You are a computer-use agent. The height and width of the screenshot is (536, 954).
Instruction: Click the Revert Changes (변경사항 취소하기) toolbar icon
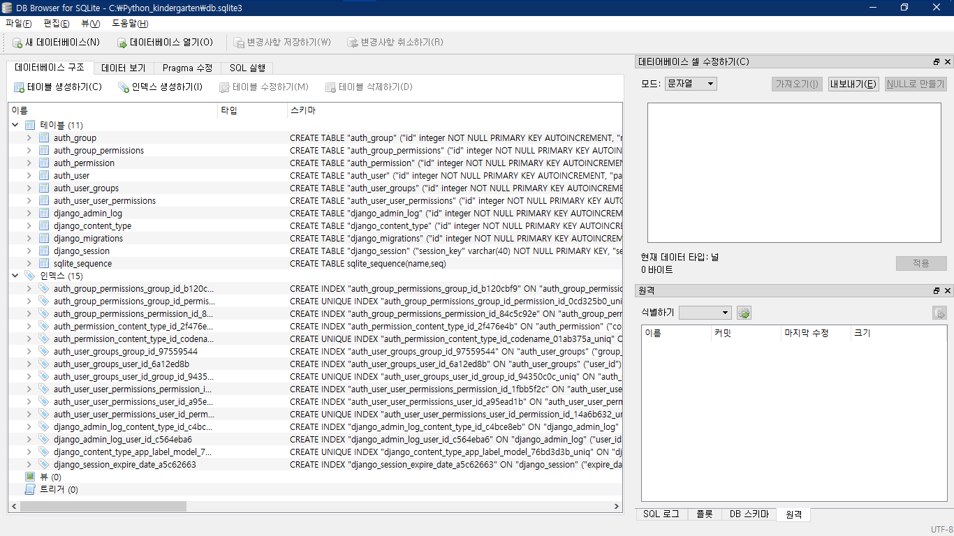click(353, 43)
